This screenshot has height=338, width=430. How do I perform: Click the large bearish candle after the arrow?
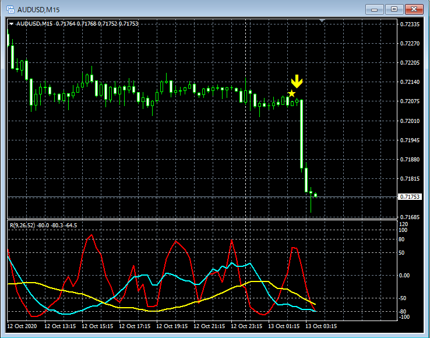tap(301, 135)
